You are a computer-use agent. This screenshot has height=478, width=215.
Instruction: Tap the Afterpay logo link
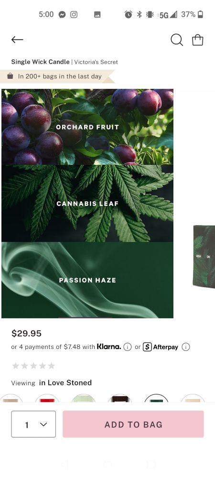[161, 347]
